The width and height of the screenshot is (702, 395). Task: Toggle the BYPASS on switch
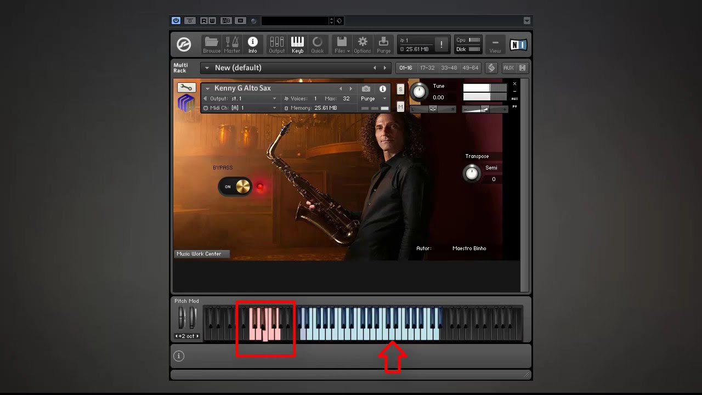(x=236, y=187)
